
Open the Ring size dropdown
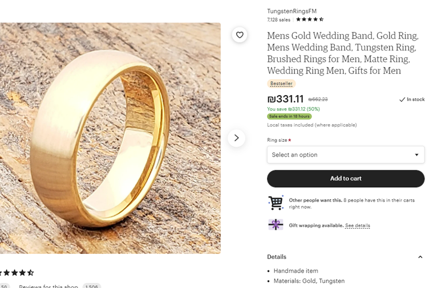tap(346, 155)
